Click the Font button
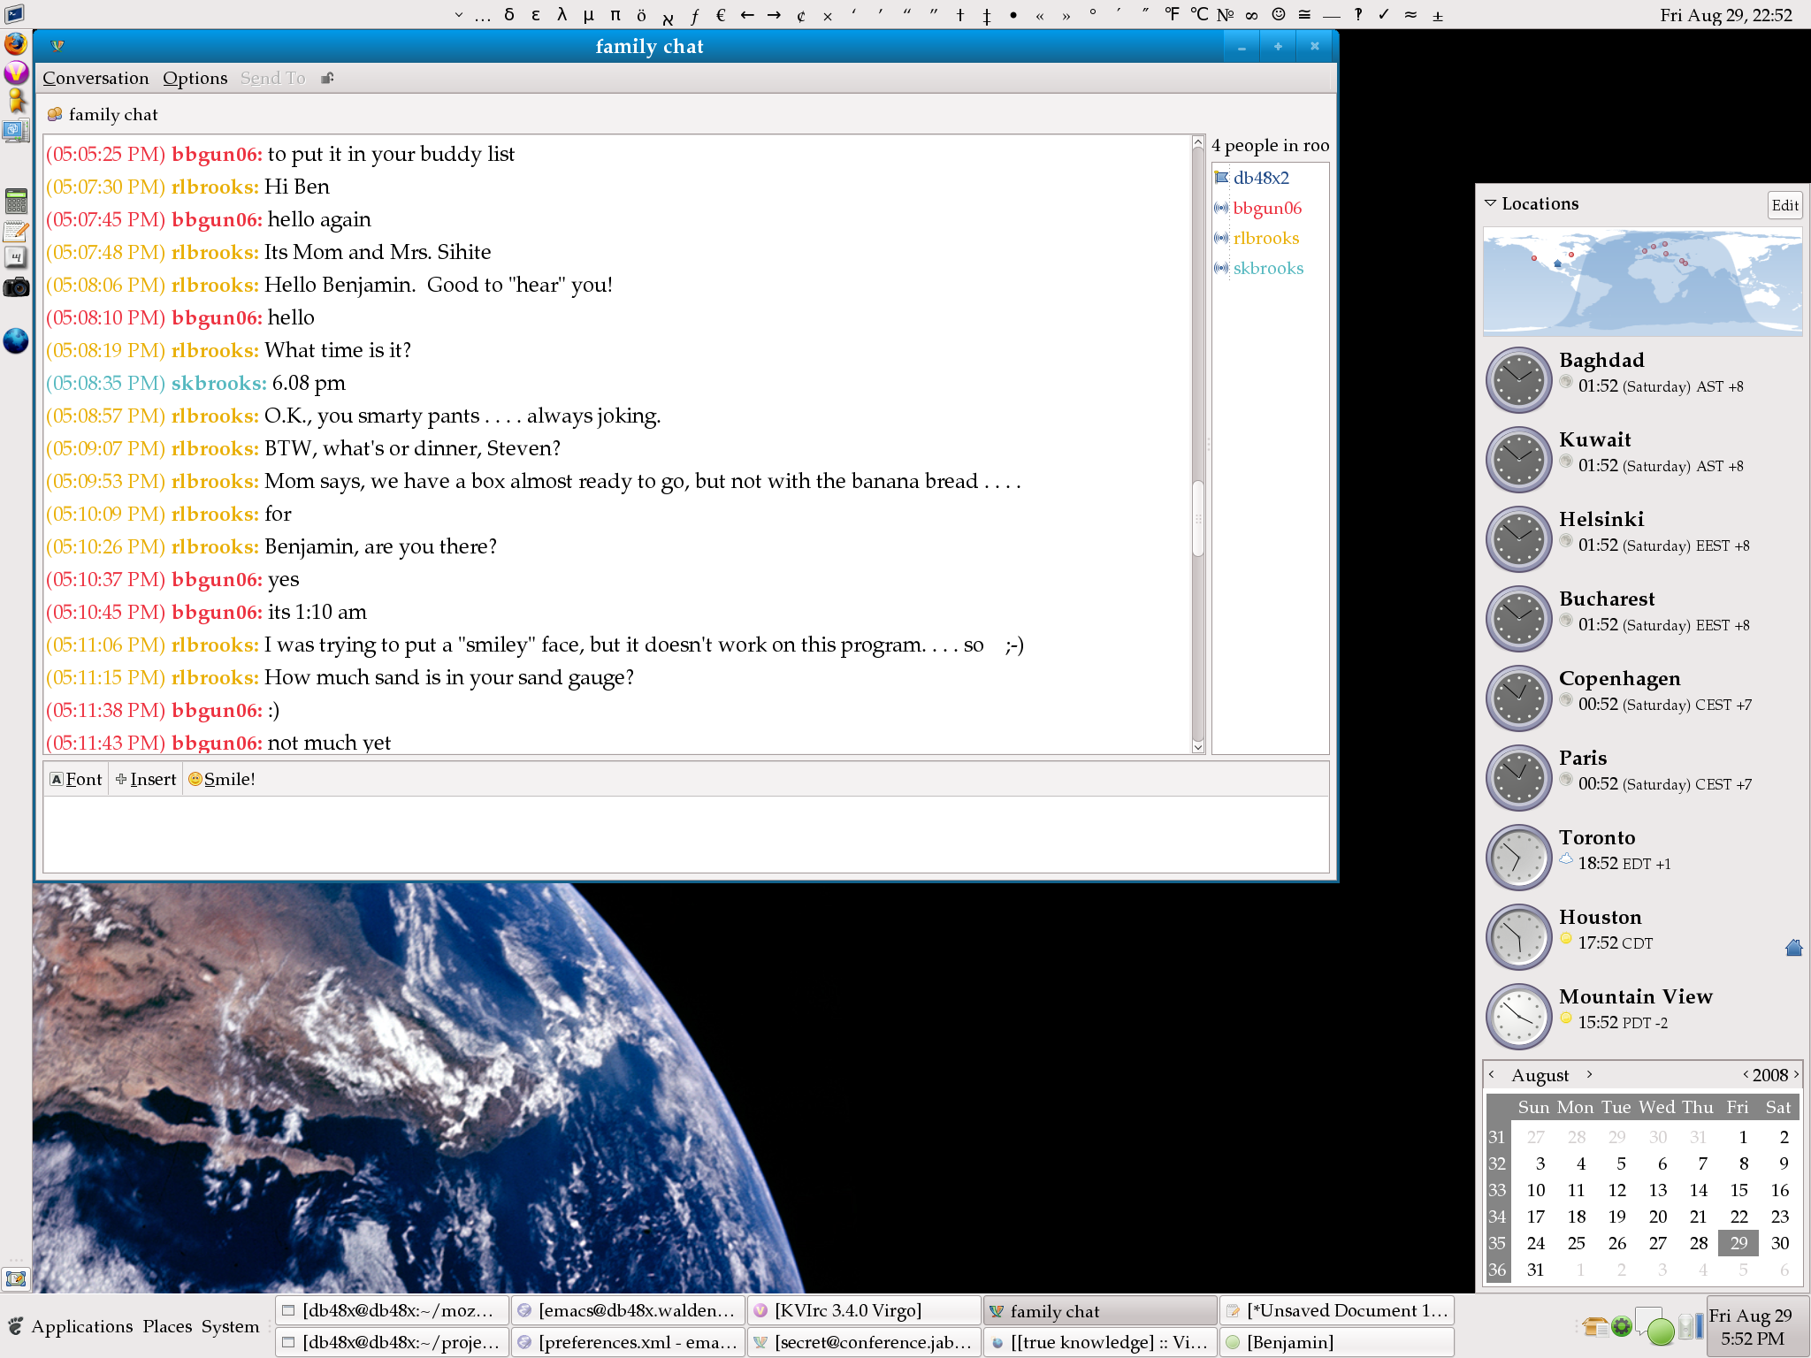The width and height of the screenshot is (1811, 1358). pyautogui.click(x=77, y=779)
